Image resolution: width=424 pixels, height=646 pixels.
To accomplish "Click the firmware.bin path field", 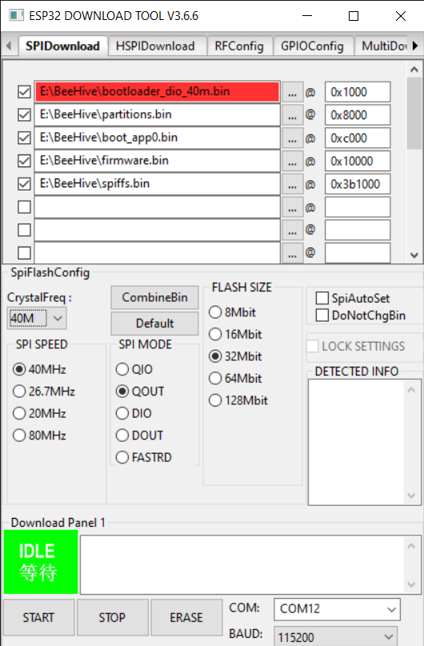I will pos(158,161).
